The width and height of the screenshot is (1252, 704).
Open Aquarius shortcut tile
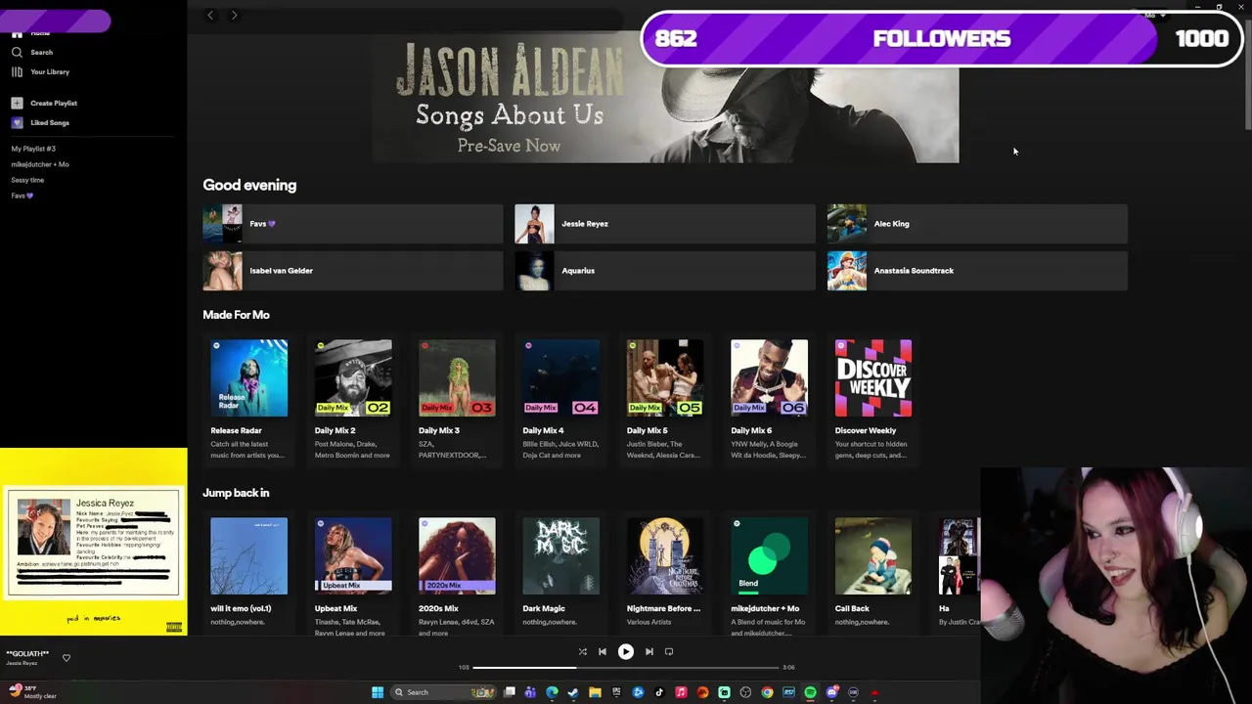(664, 271)
